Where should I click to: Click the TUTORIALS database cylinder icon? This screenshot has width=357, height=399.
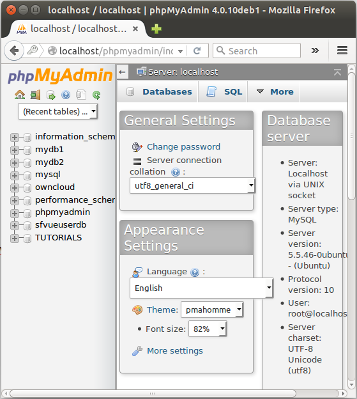coord(27,239)
